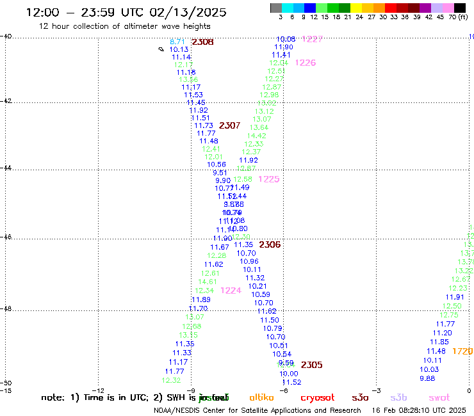Click wave height value 12.32

tap(171, 380)
